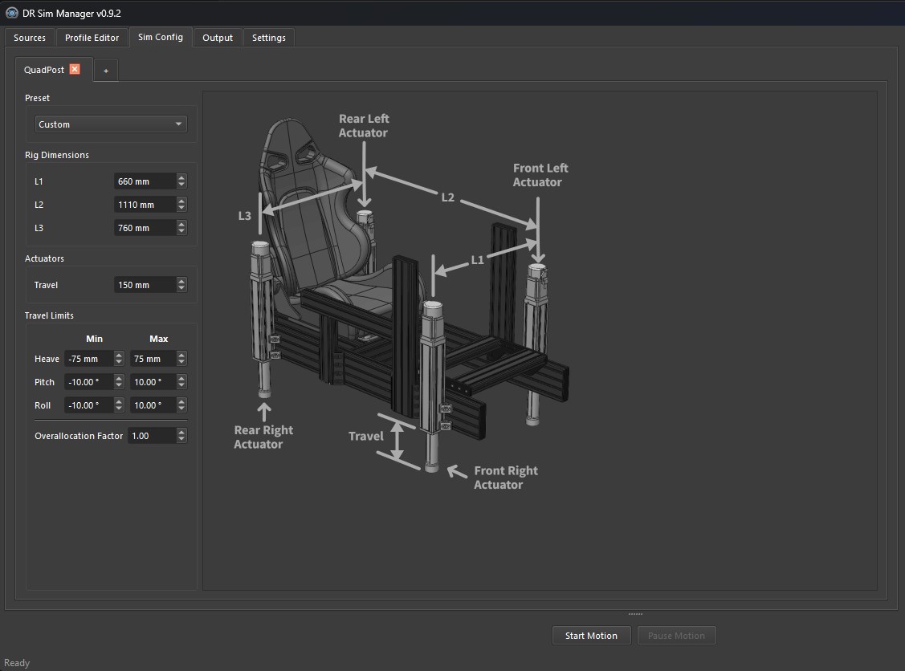This screenshot has height=671, width=905.
Task: Decrease the Pitch Min limit
Action: (x=119, y=385)
